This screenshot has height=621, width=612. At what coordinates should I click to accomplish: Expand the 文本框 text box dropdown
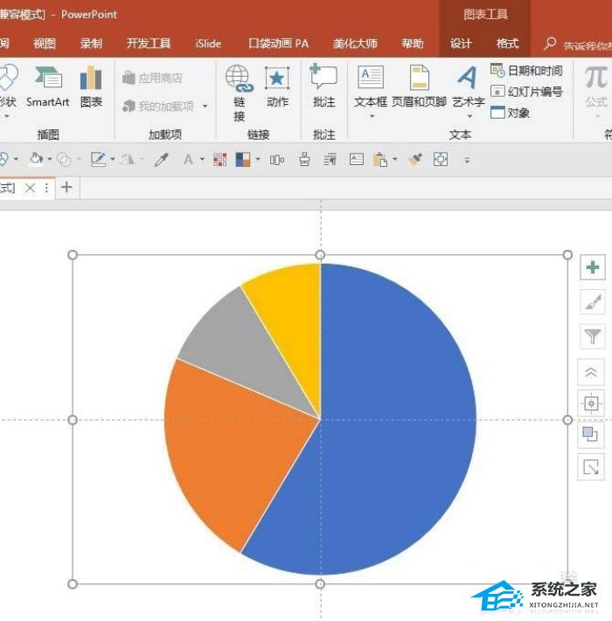(x=372, y=116)
